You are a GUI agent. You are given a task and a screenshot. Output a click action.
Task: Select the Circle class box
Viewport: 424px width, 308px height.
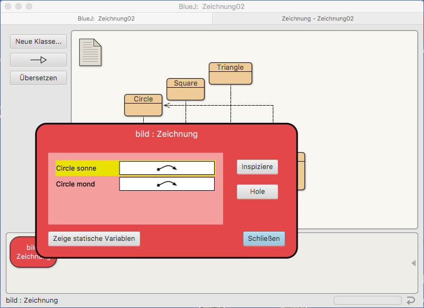point(143,105)
